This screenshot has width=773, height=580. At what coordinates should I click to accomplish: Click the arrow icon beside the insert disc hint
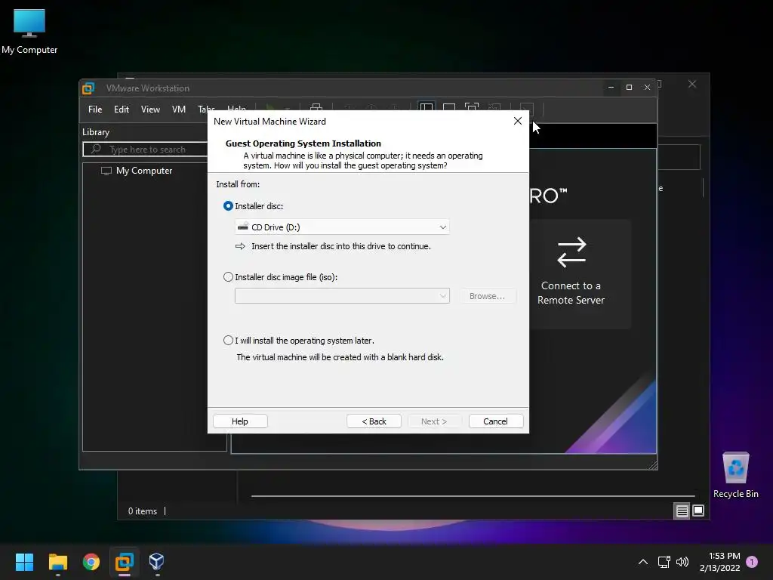tap(240, 246)
